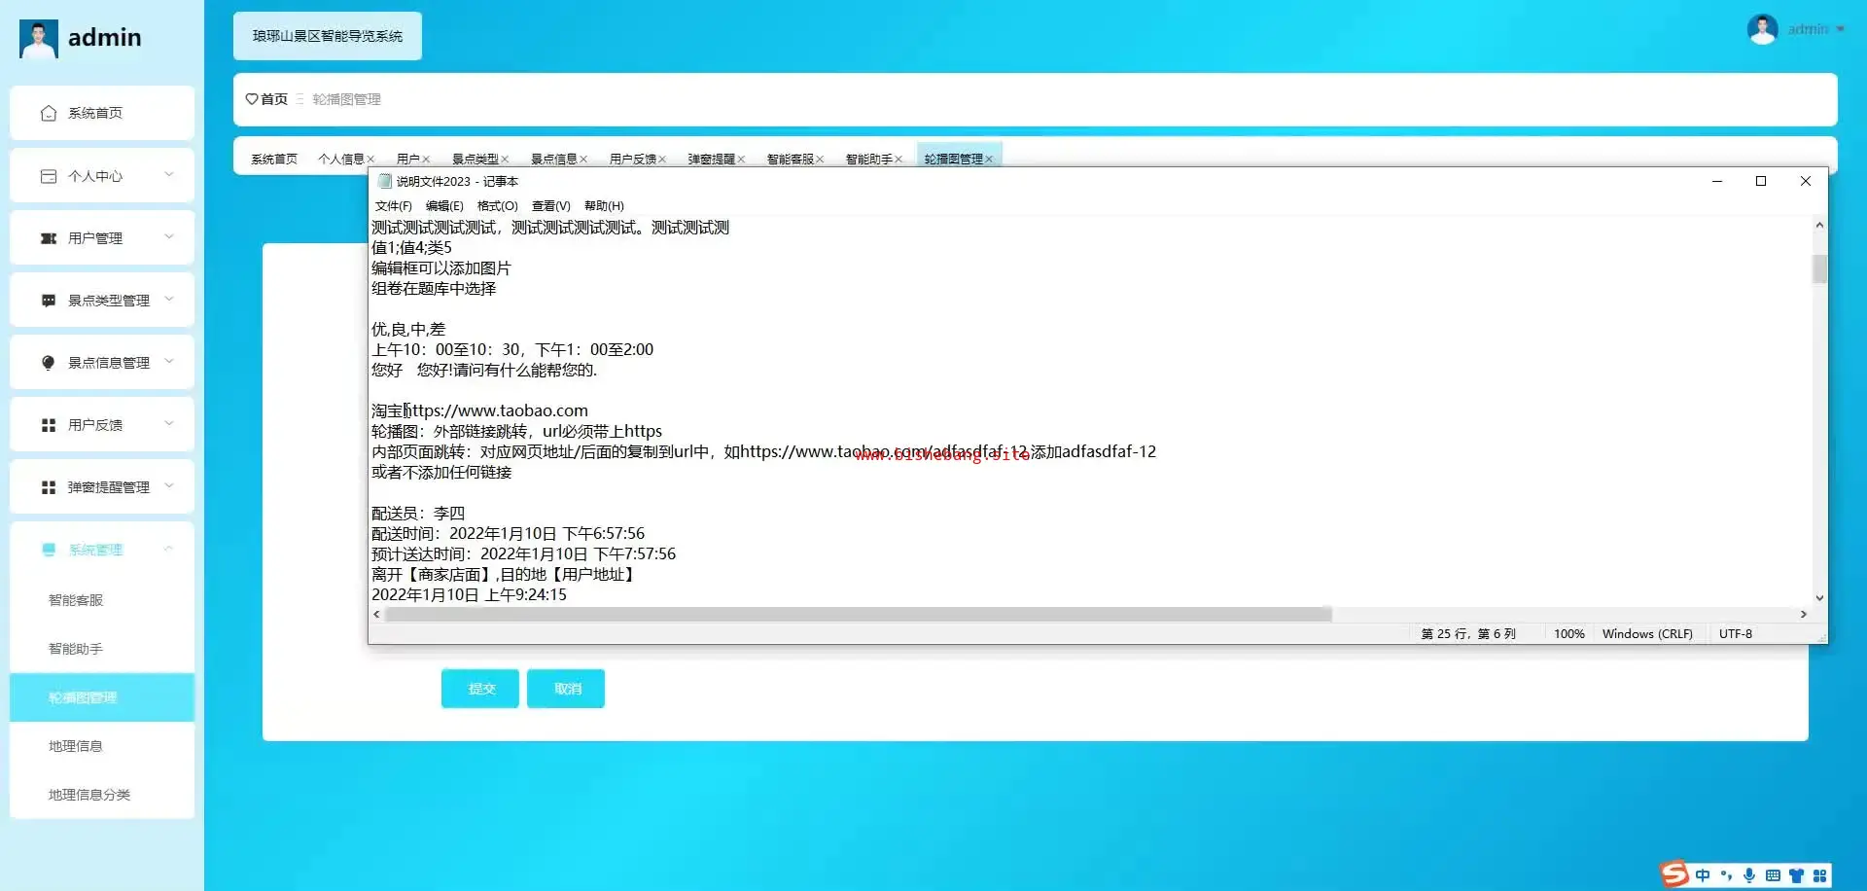Viewport: 1867px width, 891px height.
Task: Close the 用户 tab
Action: click(426, 160)
